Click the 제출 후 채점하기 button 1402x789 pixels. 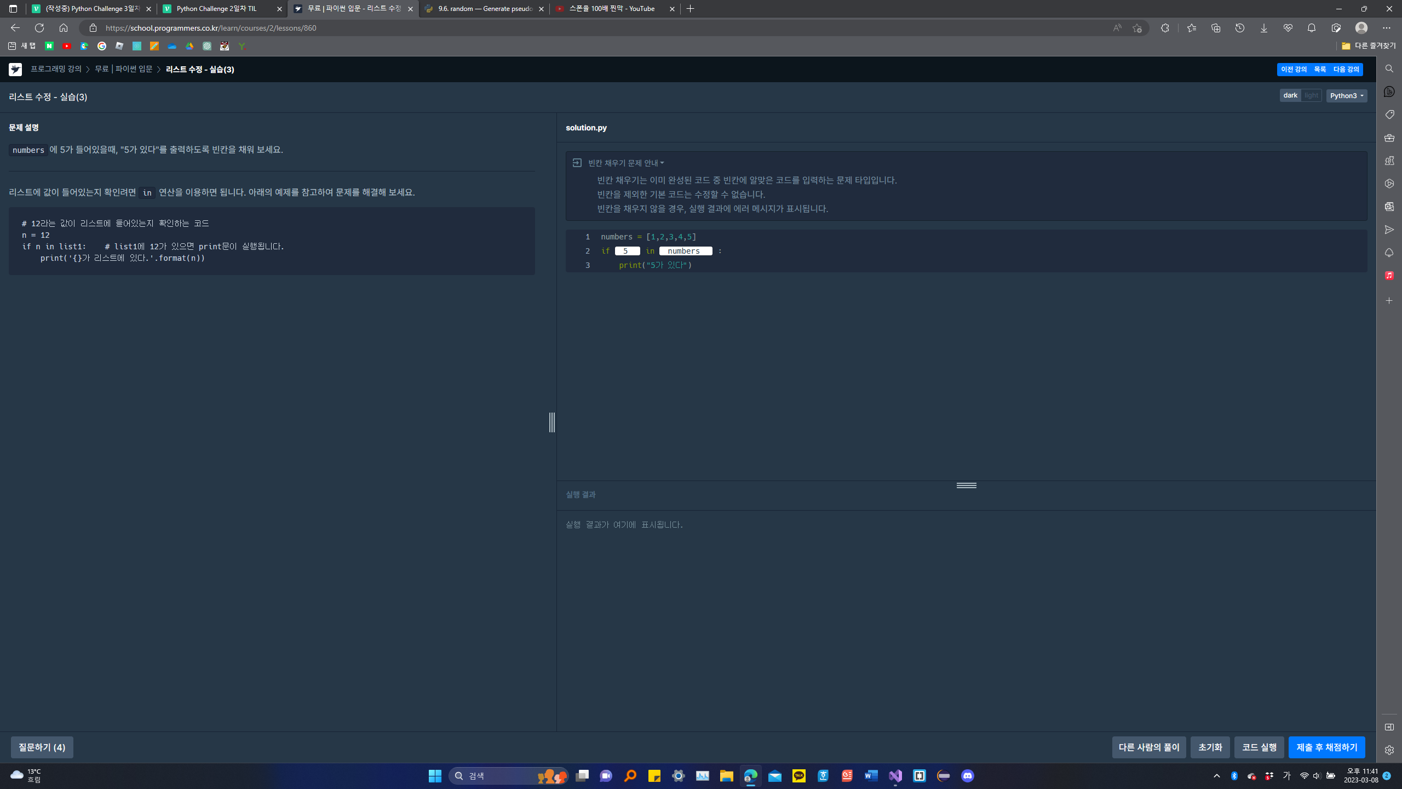coord(1326,747)
